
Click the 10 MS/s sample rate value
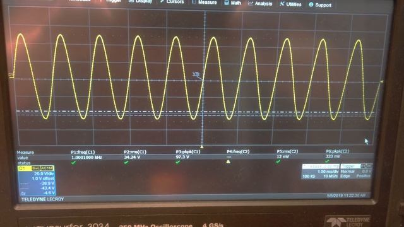point(331,176)
